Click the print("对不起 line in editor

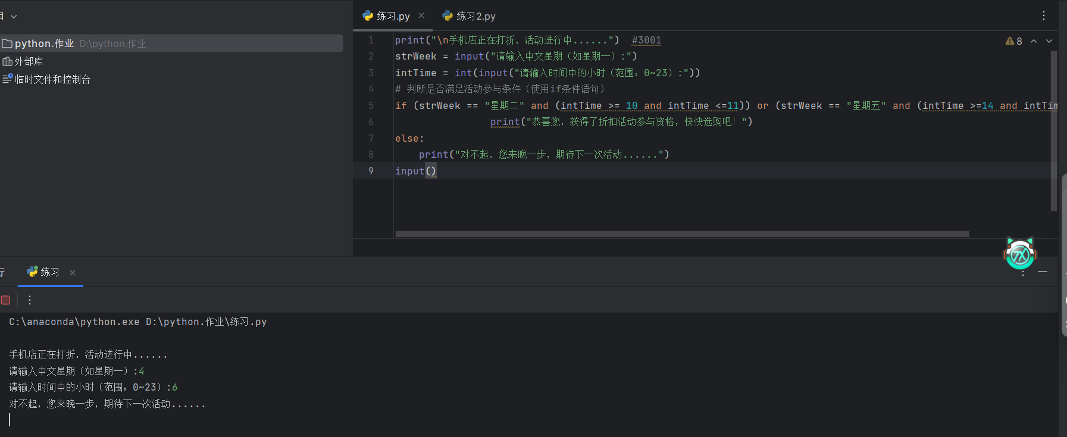[544, 155]
